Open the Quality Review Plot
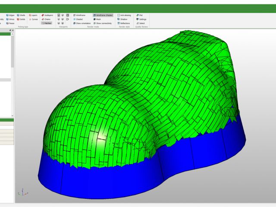Viewport: 276px width, 207px height. click(140, 15)
